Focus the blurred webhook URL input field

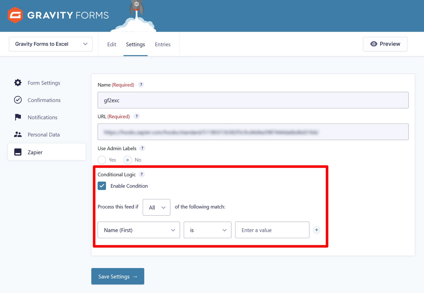pyautogui.click(x=253, y=132)
